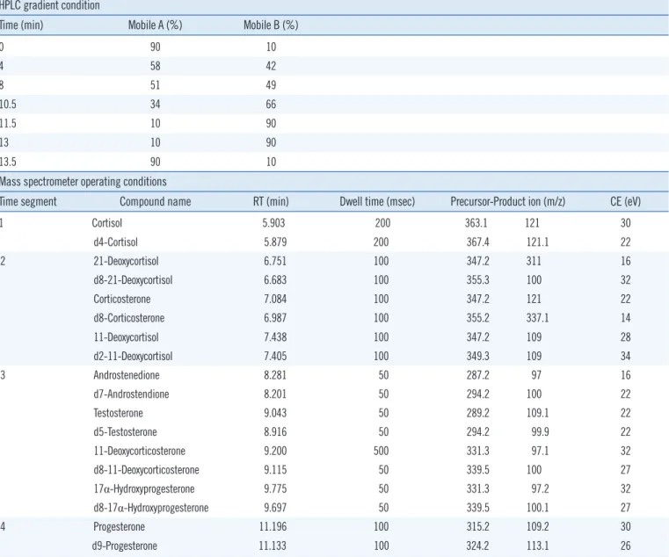The width and height of the screenshot is (669, 557).
Task: Select the precursor ion value 315.2
Action: click(478, 527)
